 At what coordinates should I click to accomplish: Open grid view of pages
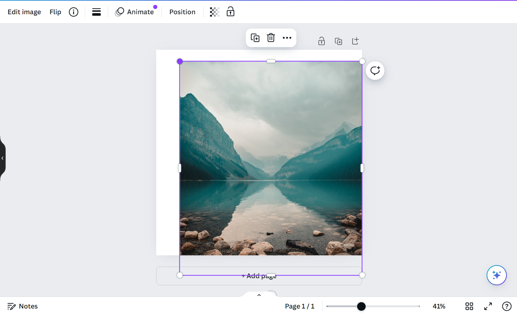tap(469, 306)
